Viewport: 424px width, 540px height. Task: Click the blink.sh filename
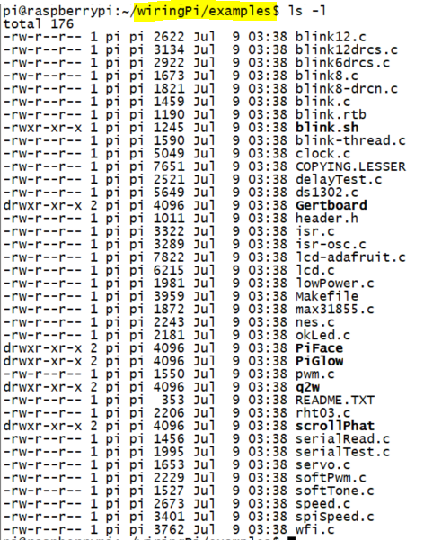327,128
